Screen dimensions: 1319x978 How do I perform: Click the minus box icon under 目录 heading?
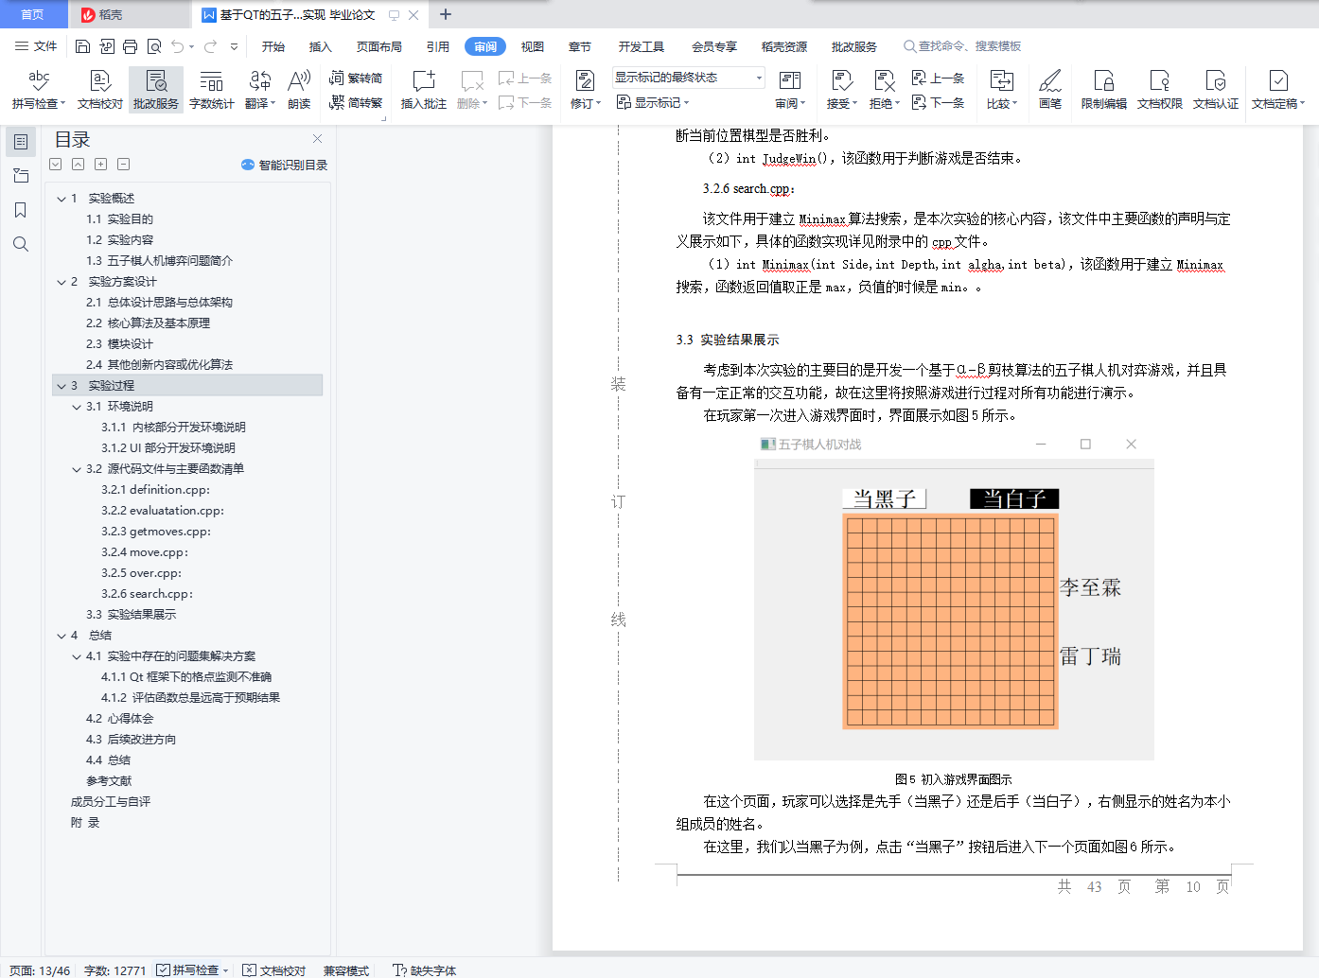(x=123, y=165)
